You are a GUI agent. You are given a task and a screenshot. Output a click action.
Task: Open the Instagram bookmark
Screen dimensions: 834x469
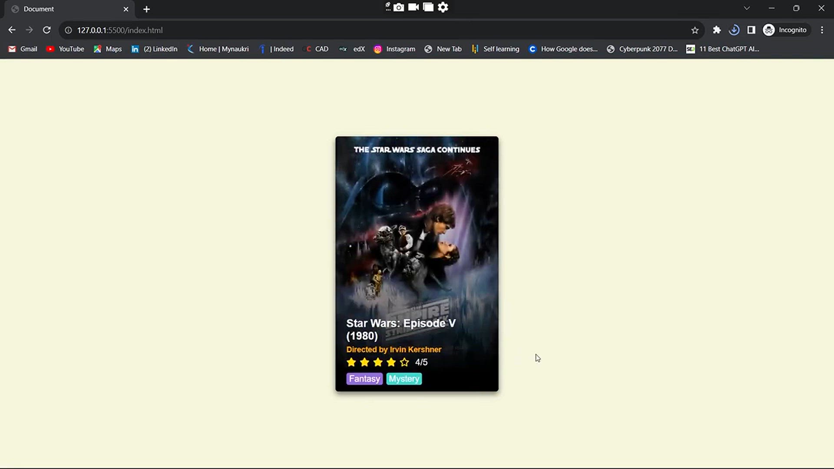tap(395, 49)
